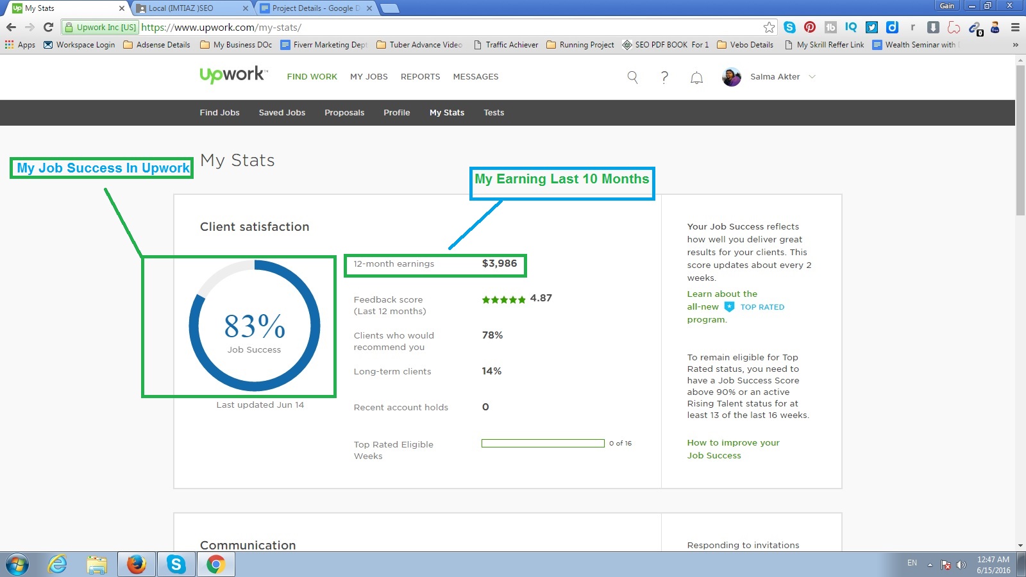Click the Skype extension icon in toolbar
1026x577 pixels.
click(x=789, y=27)
